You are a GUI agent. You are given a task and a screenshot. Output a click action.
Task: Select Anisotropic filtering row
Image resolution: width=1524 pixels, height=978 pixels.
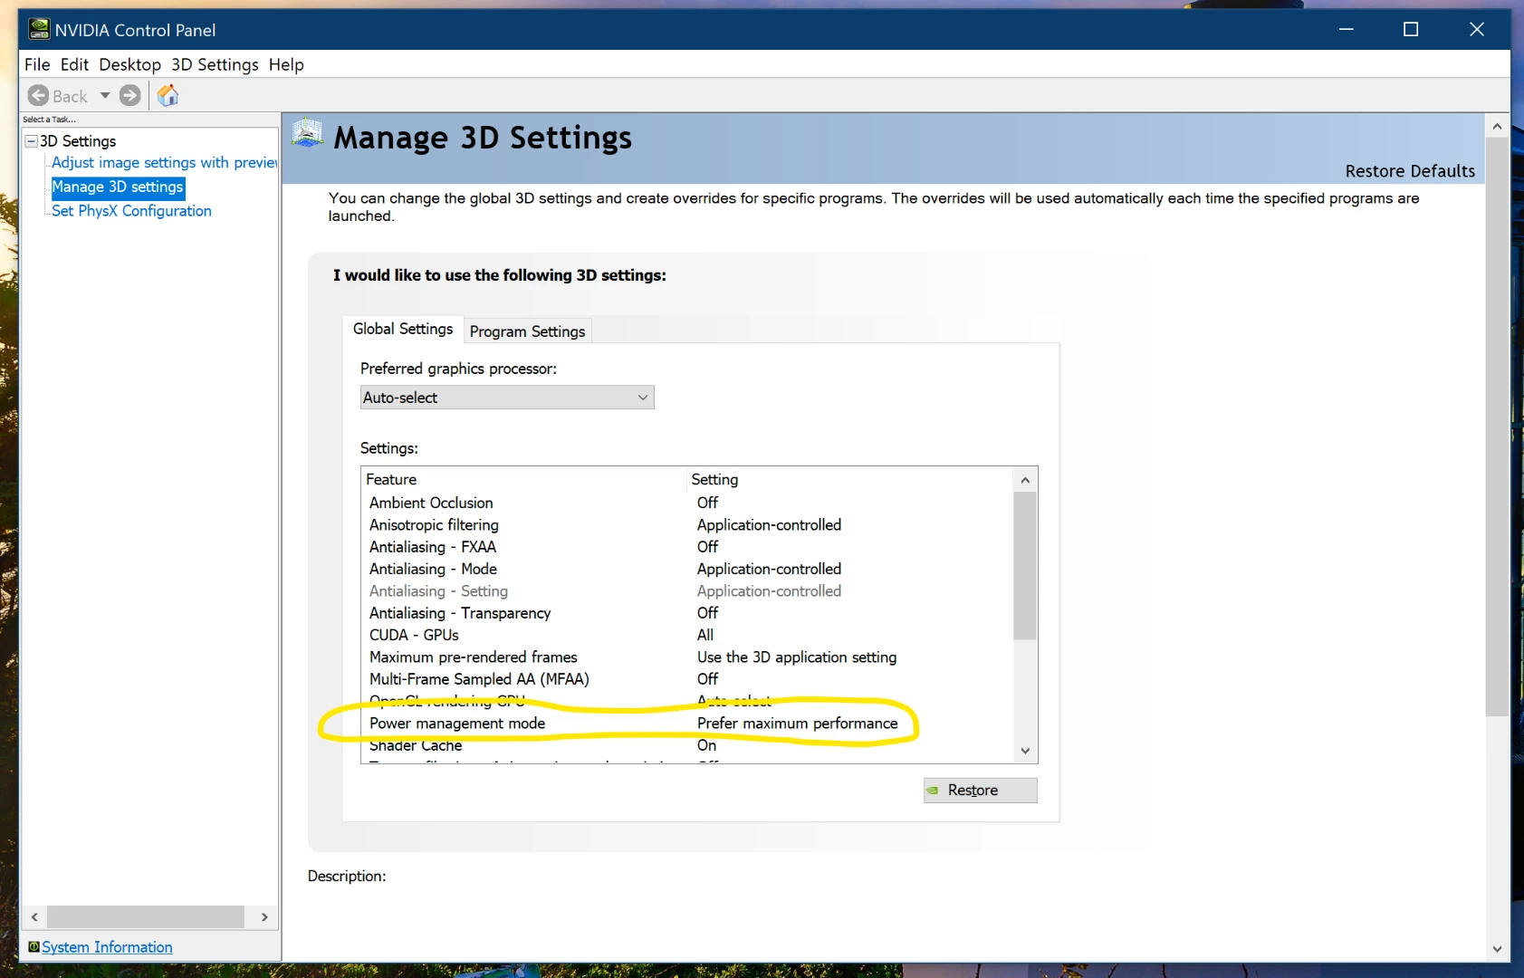point(686,524)
